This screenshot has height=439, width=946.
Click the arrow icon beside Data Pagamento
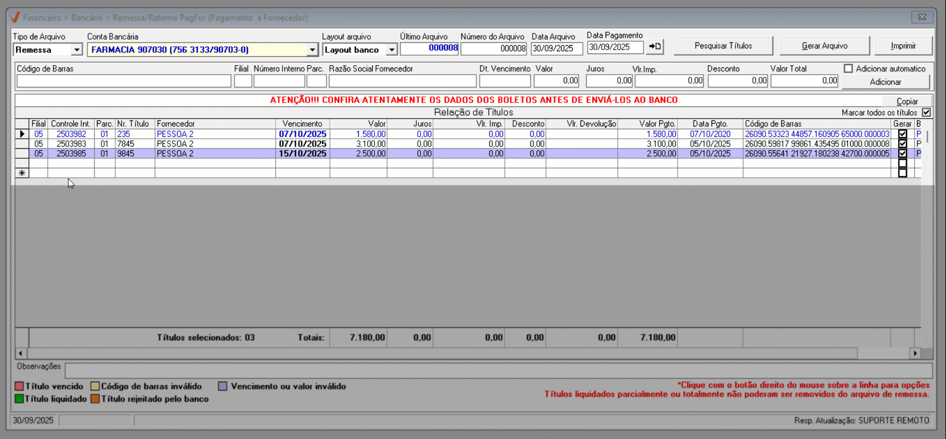[x=655, y=47]
